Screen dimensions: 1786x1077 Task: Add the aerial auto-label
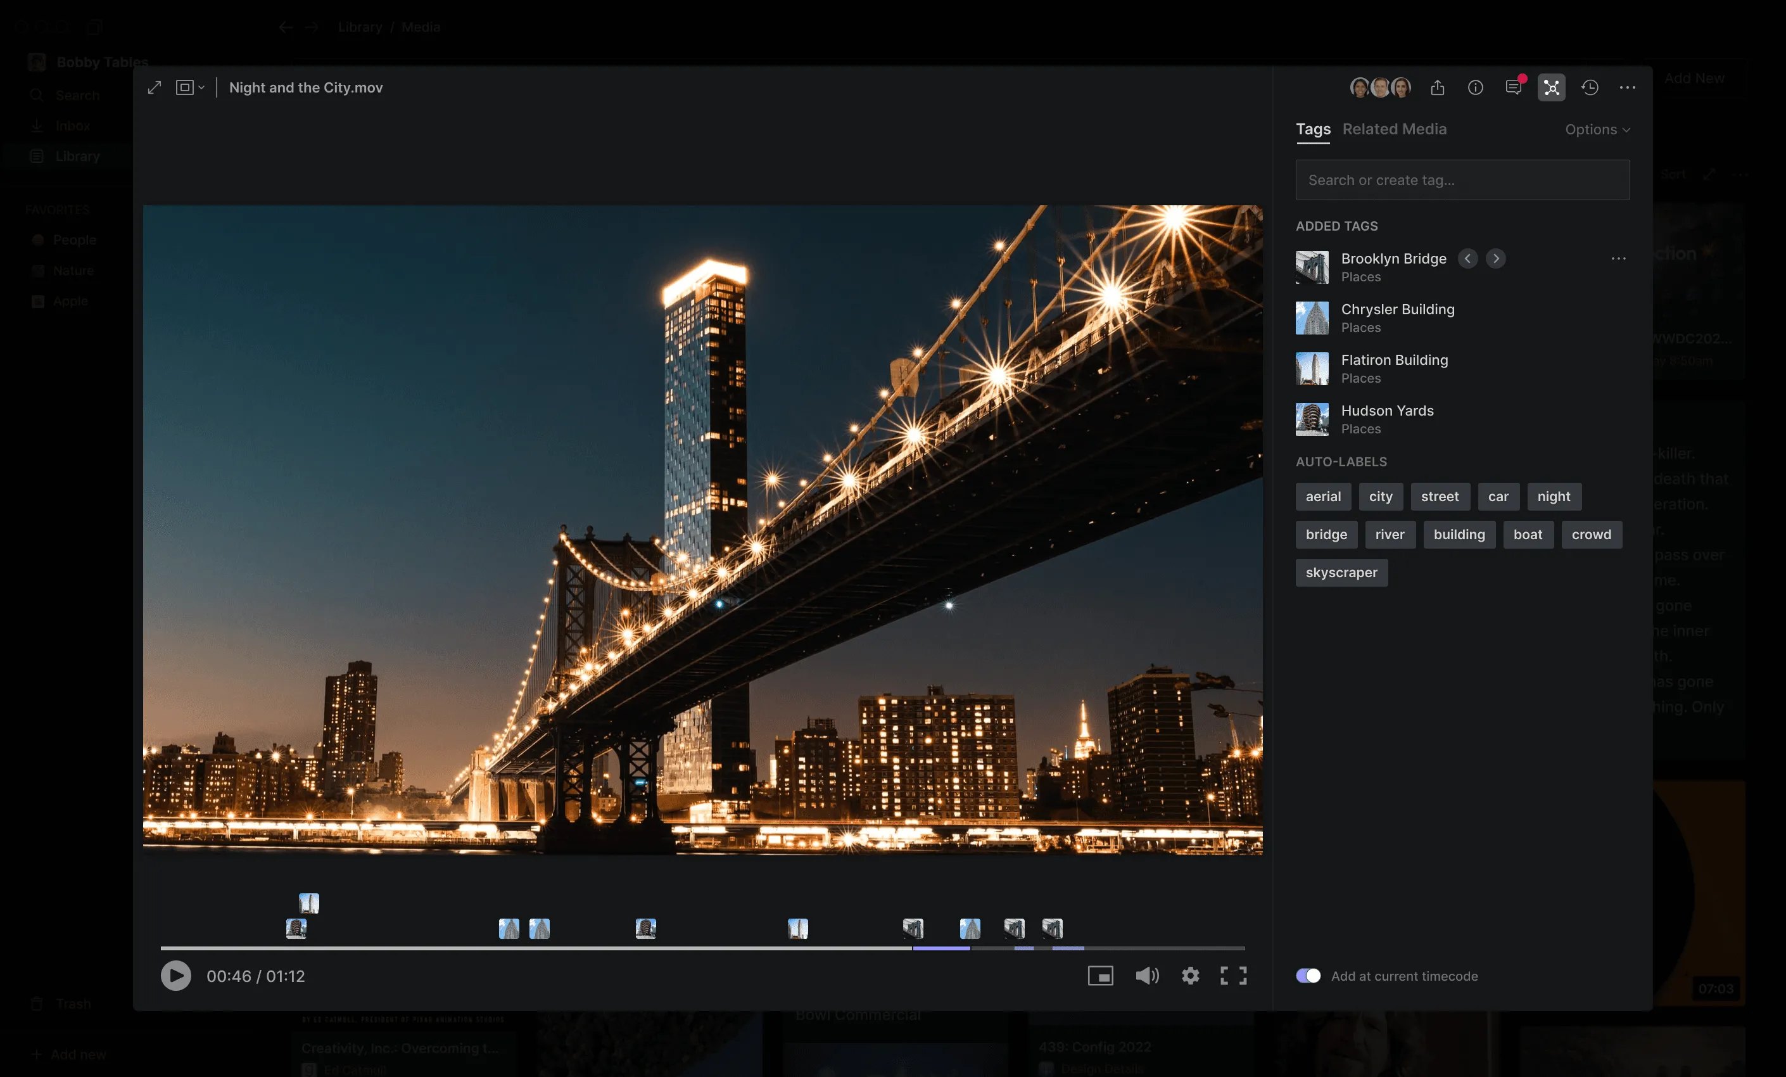click(x=1323, y=497)
